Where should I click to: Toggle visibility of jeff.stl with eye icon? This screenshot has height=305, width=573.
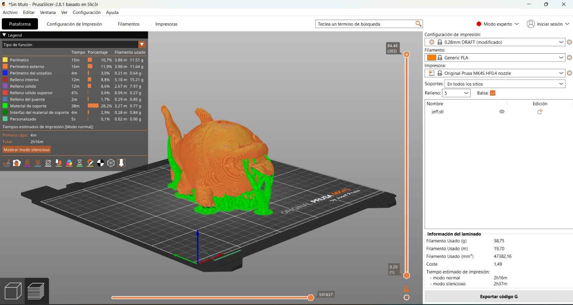point(502,112)
